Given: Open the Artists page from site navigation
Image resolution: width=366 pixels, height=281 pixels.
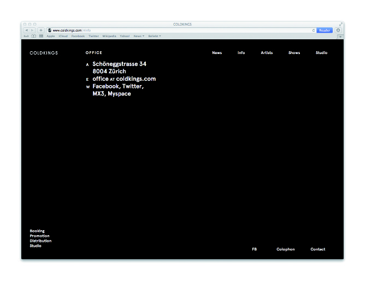Looking at the screenshot, I should coord(267,53).
